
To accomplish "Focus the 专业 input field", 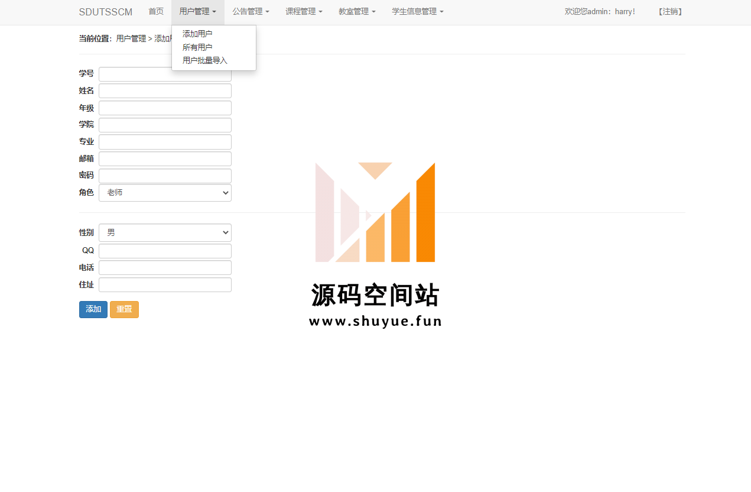I will click(165, 142).
